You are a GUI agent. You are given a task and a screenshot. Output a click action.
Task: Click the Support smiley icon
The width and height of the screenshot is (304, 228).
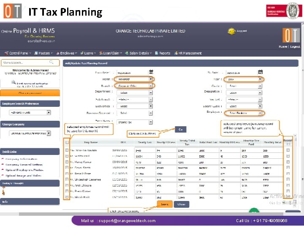pos(231,31)
